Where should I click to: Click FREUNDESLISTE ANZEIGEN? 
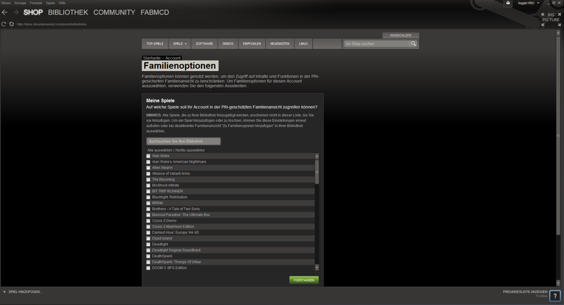[x=525, y=292]
